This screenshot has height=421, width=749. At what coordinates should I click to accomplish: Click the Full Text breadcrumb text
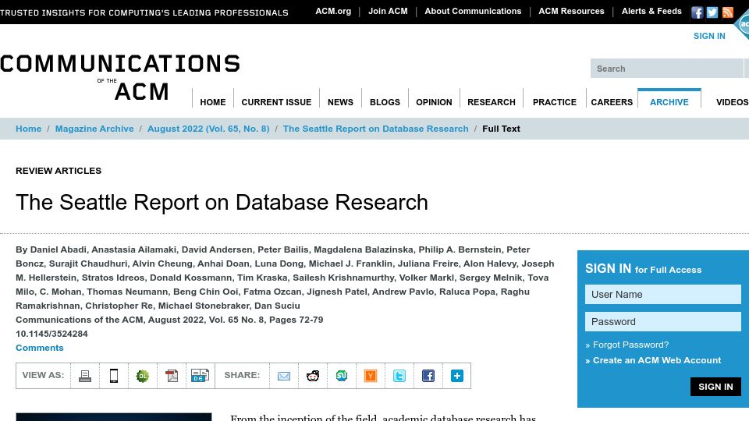tap(501, 129)
